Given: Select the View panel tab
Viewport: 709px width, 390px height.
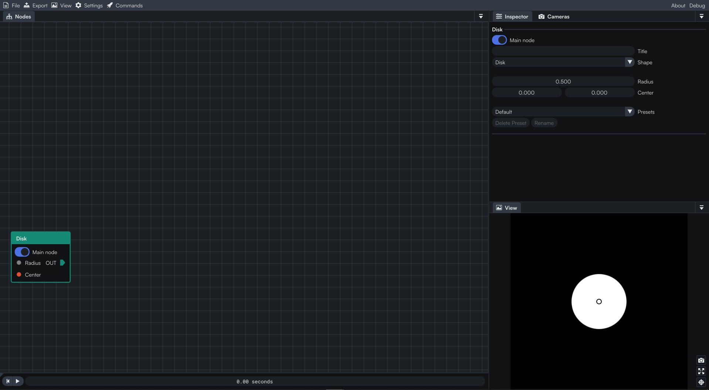Looking at the screenshot, I should tap(506, 208).
